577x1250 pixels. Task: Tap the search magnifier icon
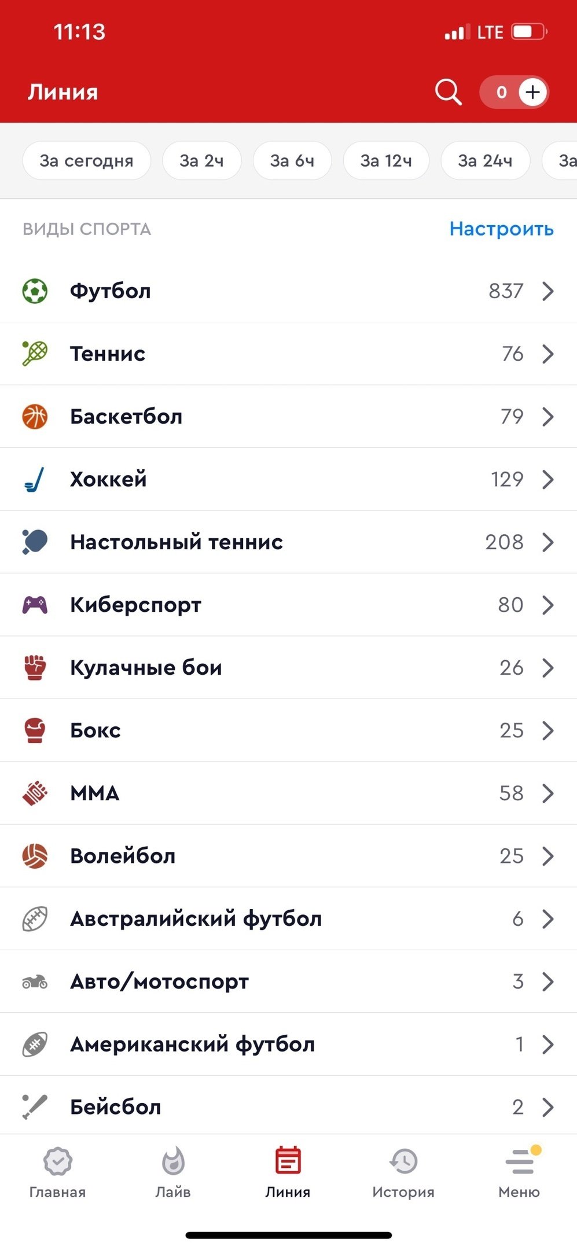coord(448,92)
